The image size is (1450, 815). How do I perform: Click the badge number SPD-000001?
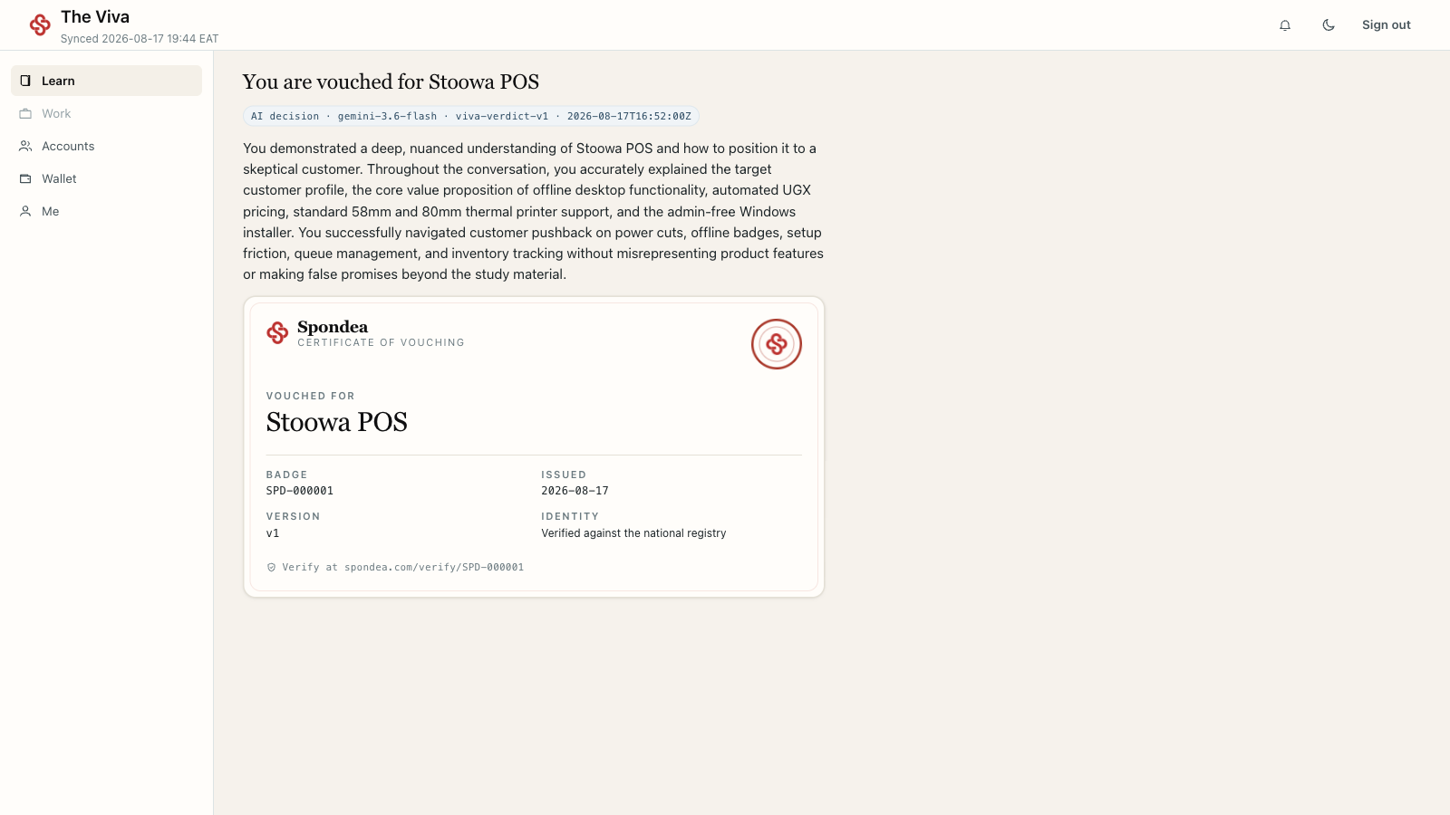tap(300, 491)
